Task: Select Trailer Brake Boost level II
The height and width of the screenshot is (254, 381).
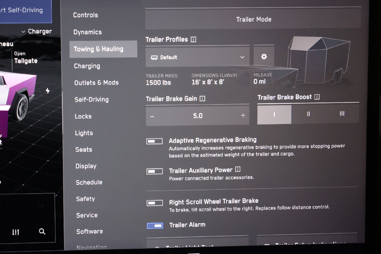Action: click(x=308, y=114)
